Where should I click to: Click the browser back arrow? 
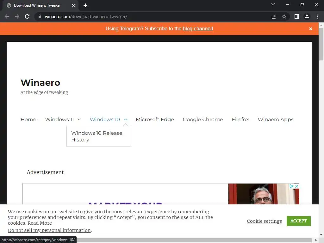(7, 16)
